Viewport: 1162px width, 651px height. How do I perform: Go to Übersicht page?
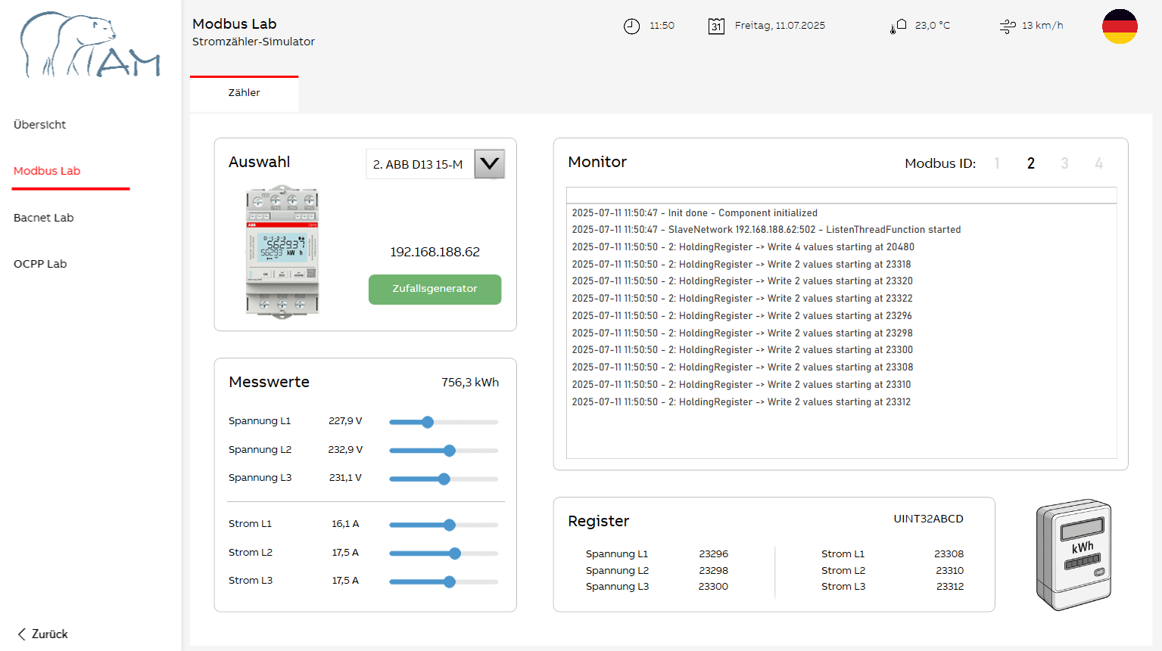39,125
